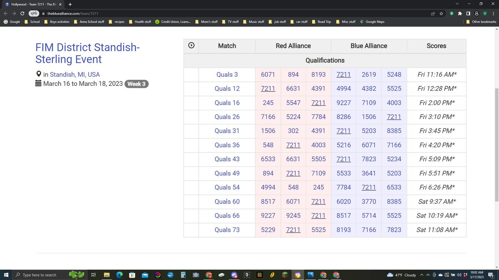Share this page using the share icon
499x280 pixels.
click(x=432, y=13)
